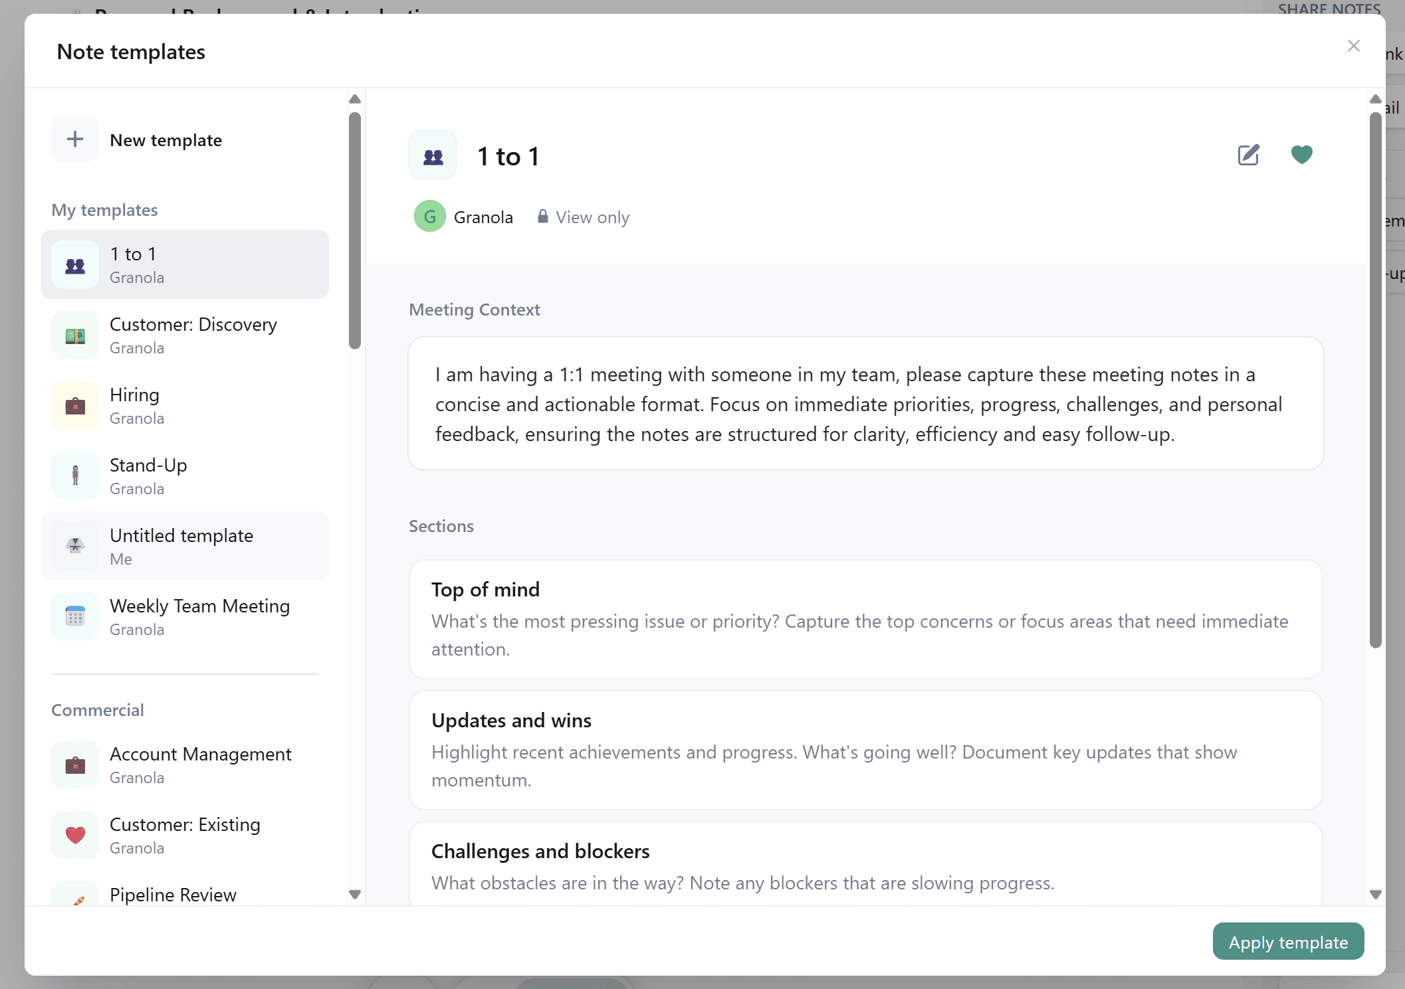Click the Customer: Existing heart icon

click(75, 835)
